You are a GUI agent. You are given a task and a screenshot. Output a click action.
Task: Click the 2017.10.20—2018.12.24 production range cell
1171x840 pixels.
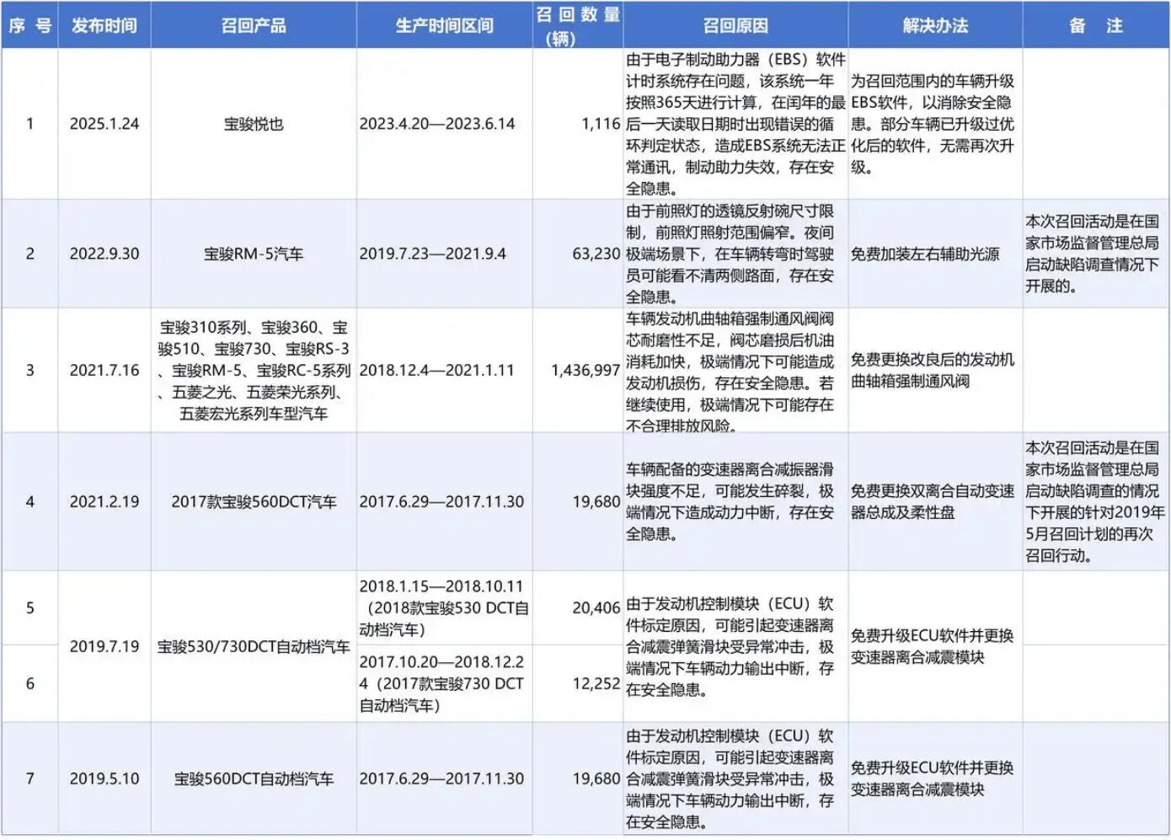[445, 683]
